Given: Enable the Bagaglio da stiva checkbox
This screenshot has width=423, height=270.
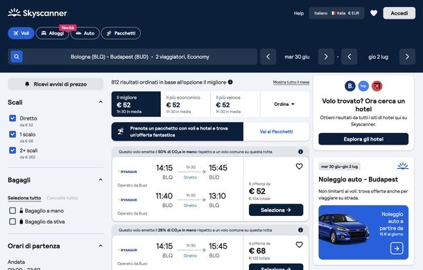Looking at the screenshot, I should point(12,222).
